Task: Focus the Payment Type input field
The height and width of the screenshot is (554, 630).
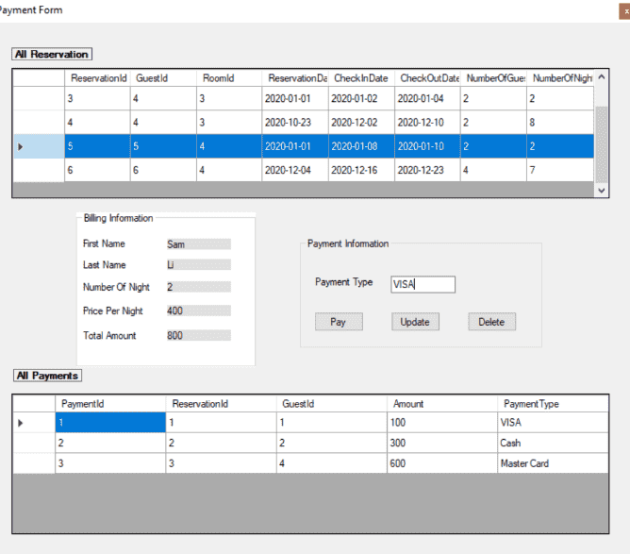Action: pyautogui.click(x=423, y=284)
